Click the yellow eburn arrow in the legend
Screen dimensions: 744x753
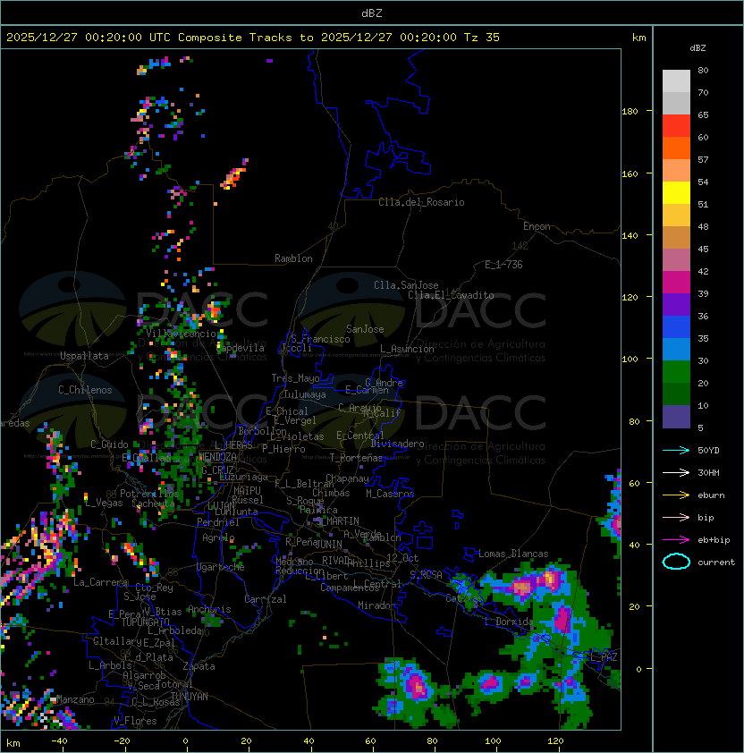(x=676, y=495)
